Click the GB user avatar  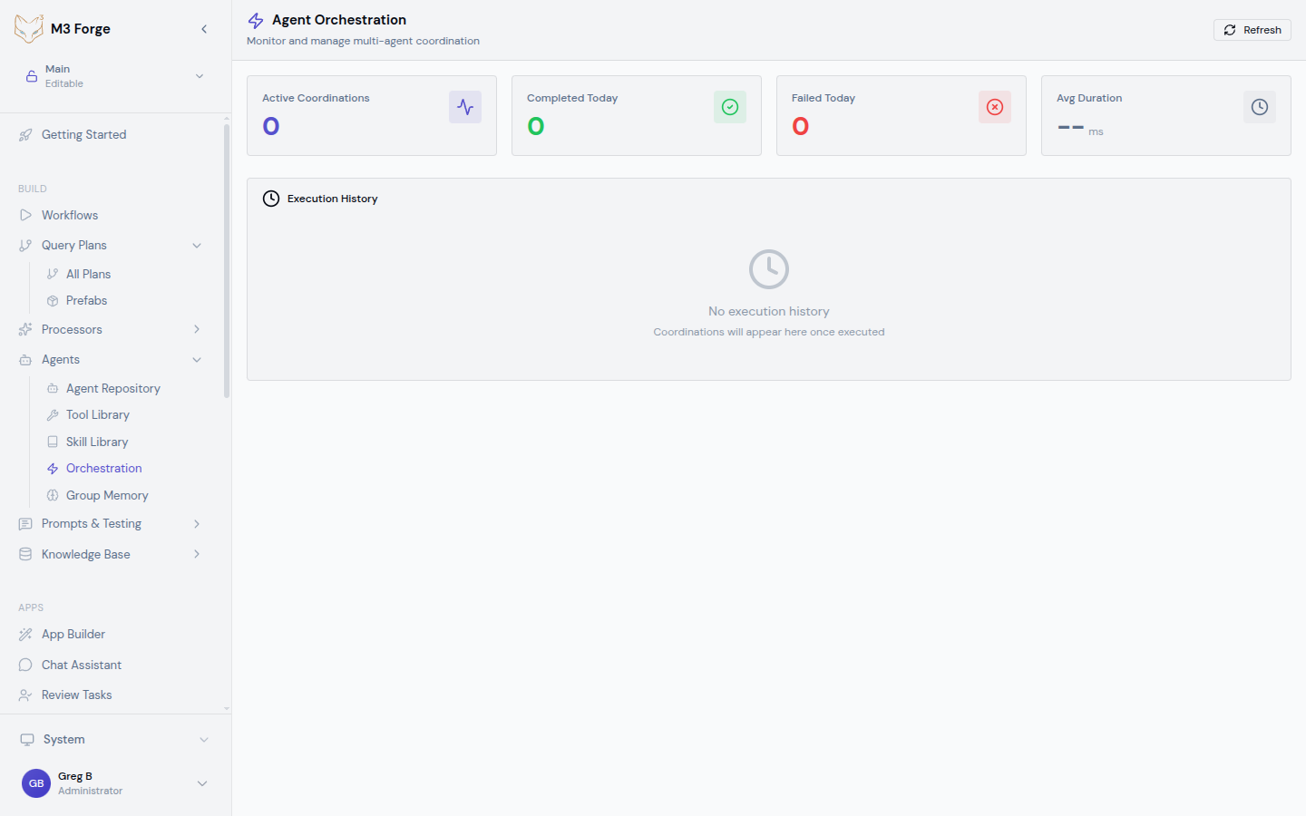coord(36,783)
